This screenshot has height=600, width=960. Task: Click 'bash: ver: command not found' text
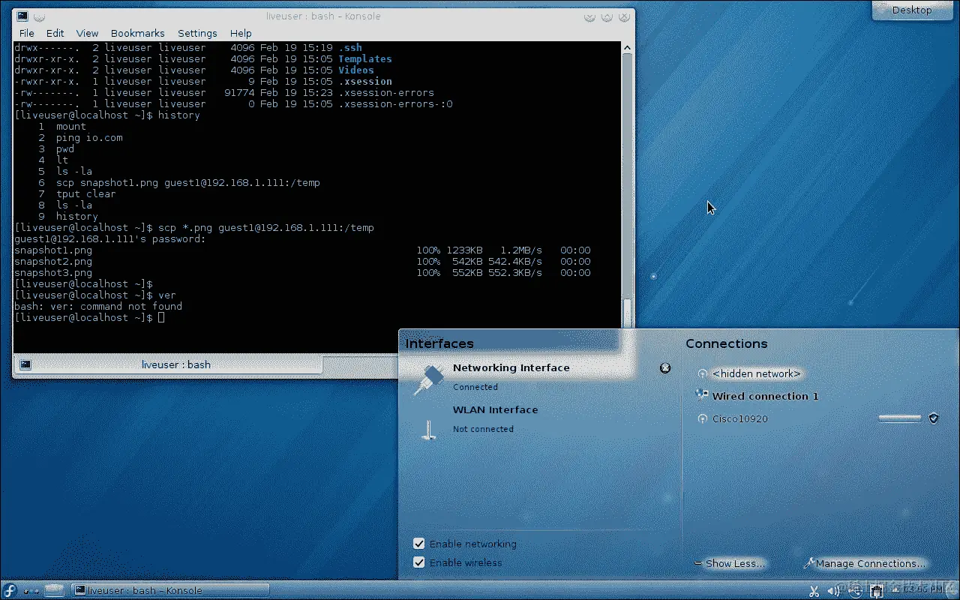(98, 307)
